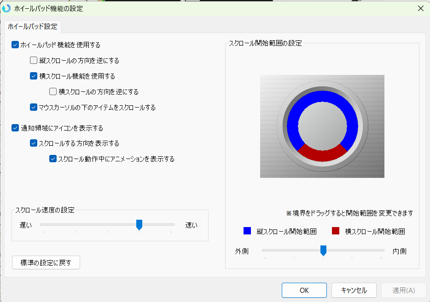Disable 通知領域にアイコンを表示する checkbox
The width and height of the screenshot is (430, 302).
click(x=15, y=128)
